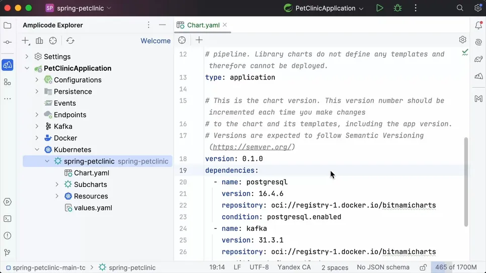Open values.yaml in the tree

tap(93, 208)
